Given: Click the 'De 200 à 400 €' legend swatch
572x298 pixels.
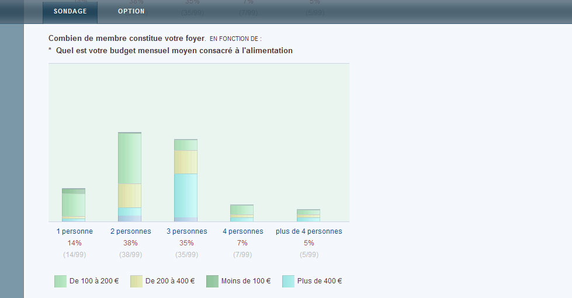Looking at the screenshot, I should [136, 281].
